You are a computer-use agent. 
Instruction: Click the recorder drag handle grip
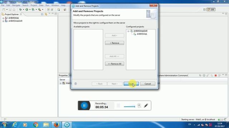(118, 106)
